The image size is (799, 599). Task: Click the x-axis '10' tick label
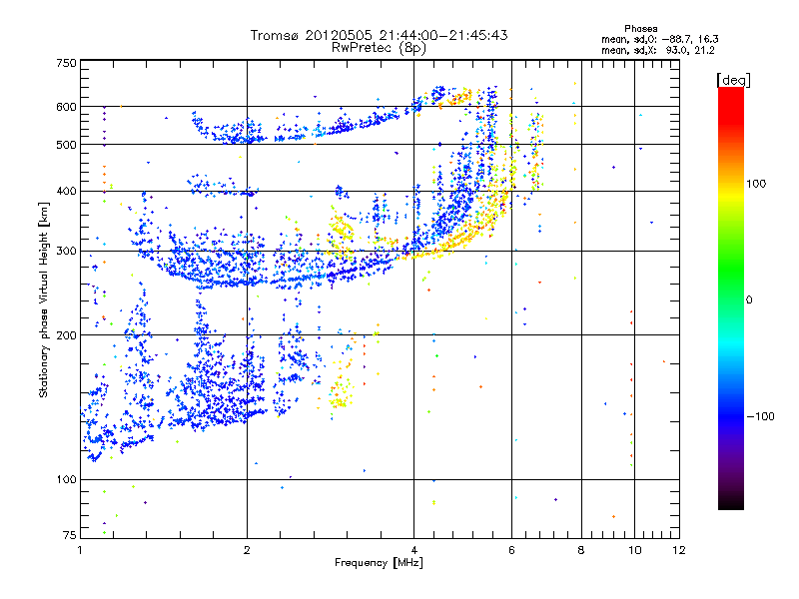tap(634, 550)
